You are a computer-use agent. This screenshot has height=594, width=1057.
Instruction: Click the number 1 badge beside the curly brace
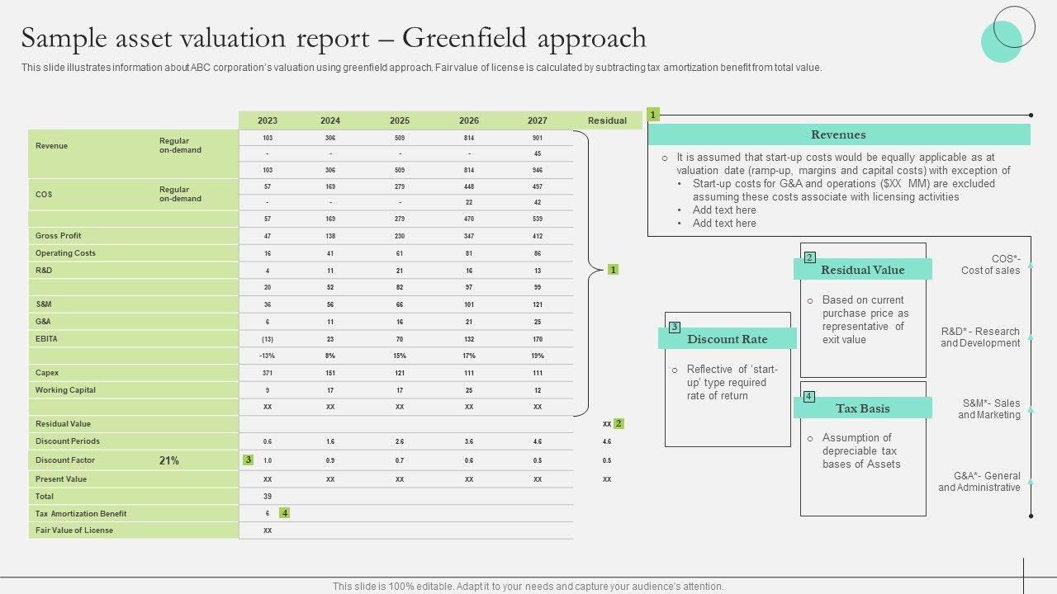(613, 270)
